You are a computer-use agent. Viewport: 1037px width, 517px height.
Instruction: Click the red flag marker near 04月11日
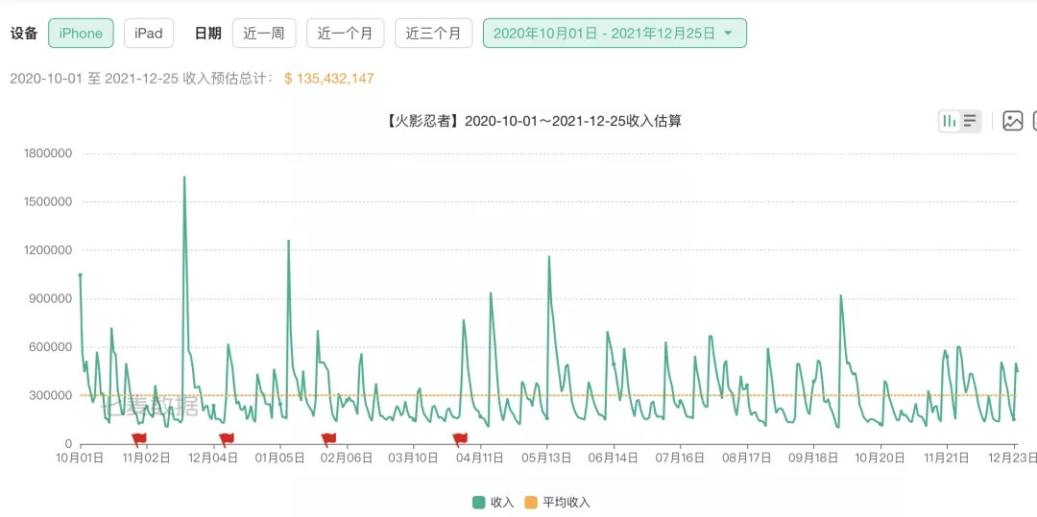click(460, 439)
